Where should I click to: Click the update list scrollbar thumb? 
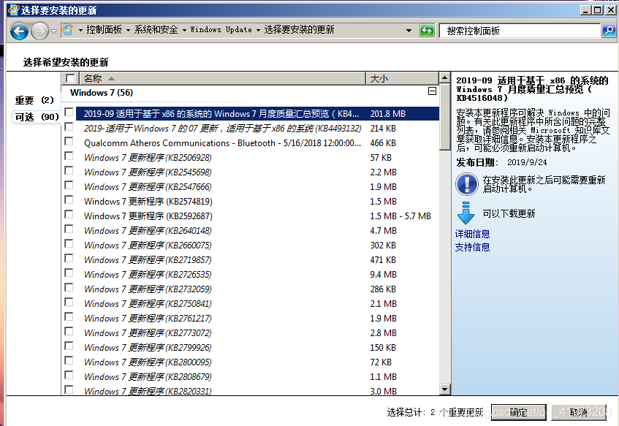(x=445, y=116)
